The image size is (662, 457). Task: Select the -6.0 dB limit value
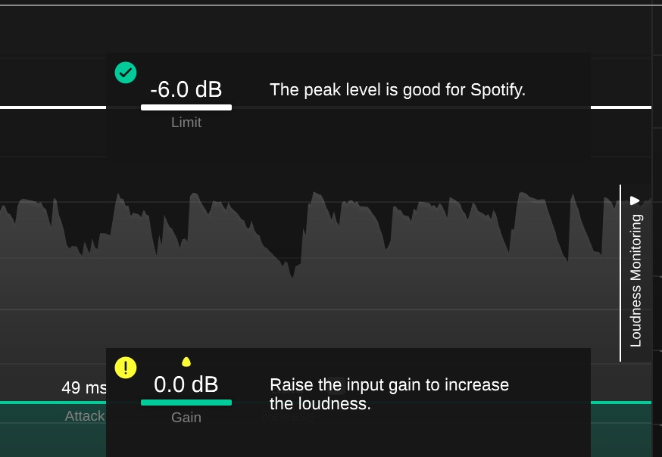[x=186, y=90]
